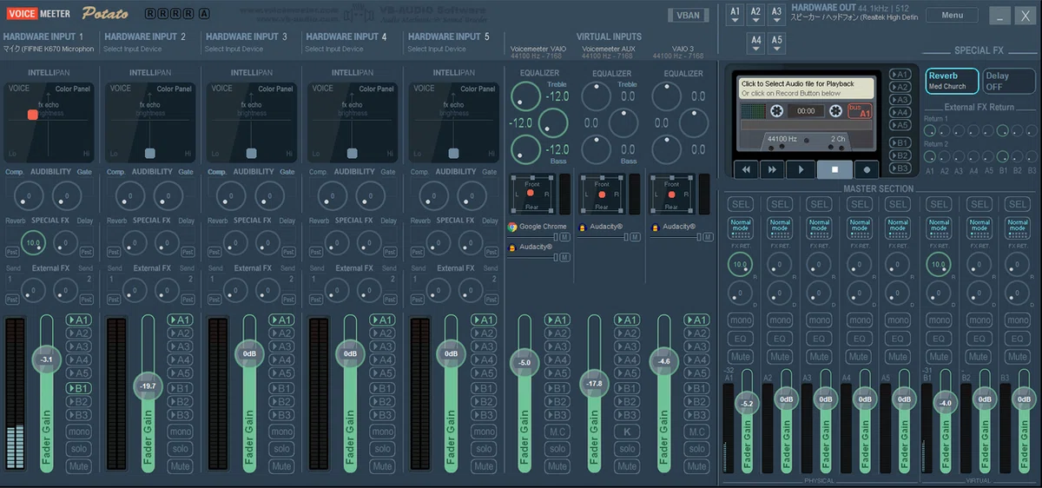Screen dimensions: 1042x488
Task: Open the A1 hardware output device dropdown
Action: pos(735,16)
